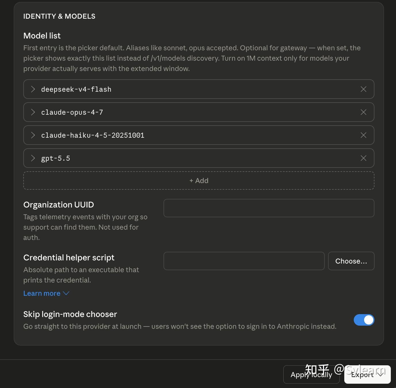Click Choose... to browse for a script
This screenshot has height=388, width=396.
(x=351, y=261)
